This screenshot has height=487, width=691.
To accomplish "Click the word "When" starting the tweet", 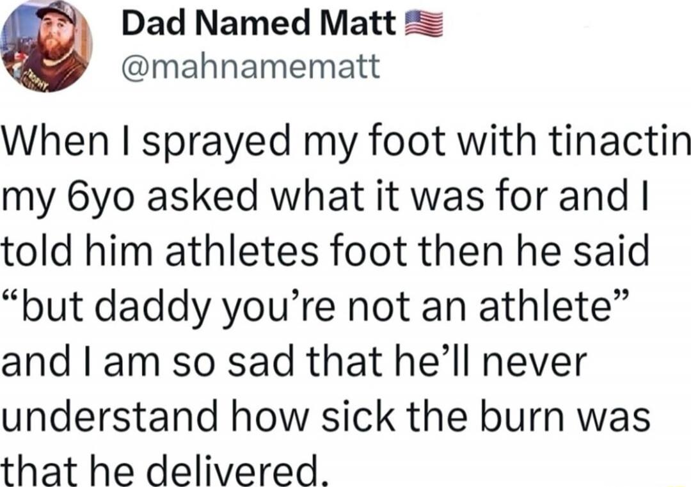I will 55,142.
